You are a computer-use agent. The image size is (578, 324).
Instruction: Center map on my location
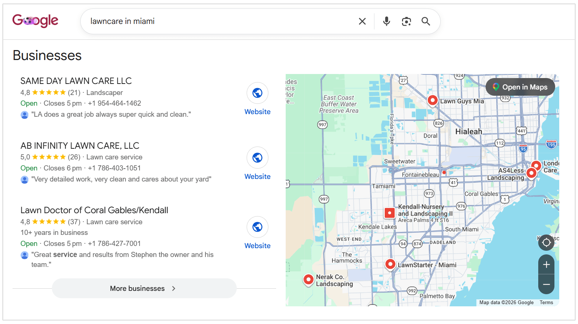click(546, 243)
